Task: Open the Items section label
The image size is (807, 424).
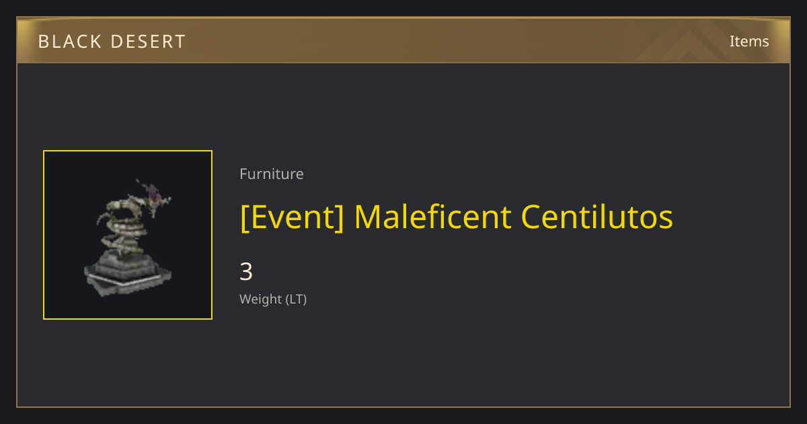Action: [749, 41]
